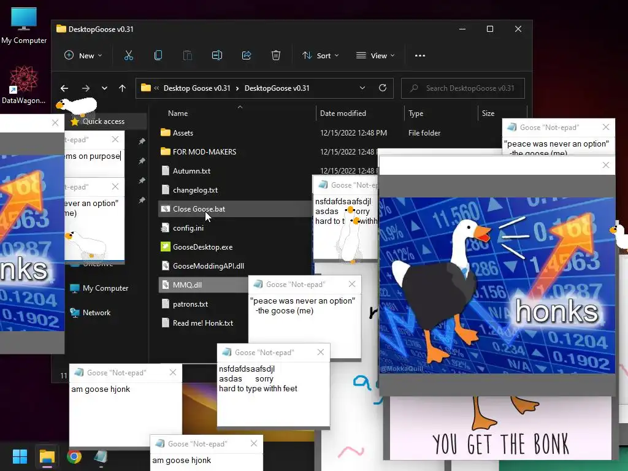Image resolution: width=628 pixels, height=471 pixels.
Task: Click the Share icon in Explorer toolbar
Action: tap(247, 56)
